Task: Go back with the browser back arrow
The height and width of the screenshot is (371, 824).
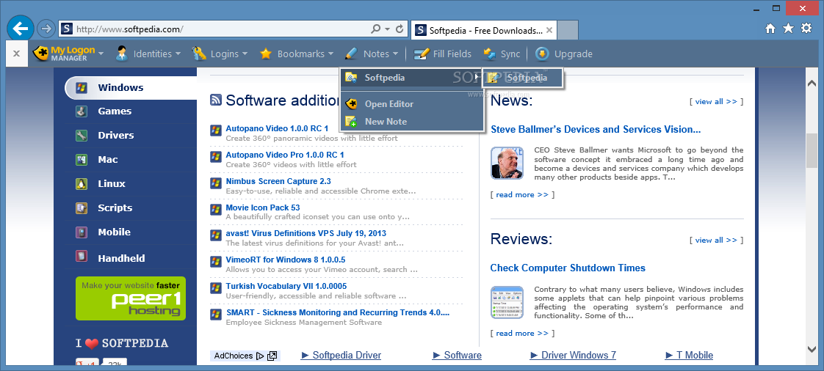Action: point(20,29)
